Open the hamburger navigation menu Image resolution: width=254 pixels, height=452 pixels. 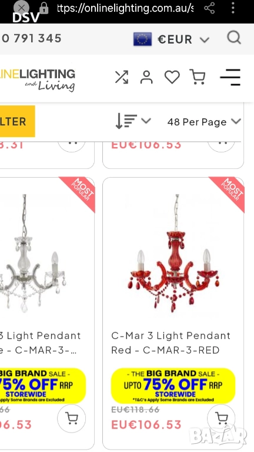point(230,77)
